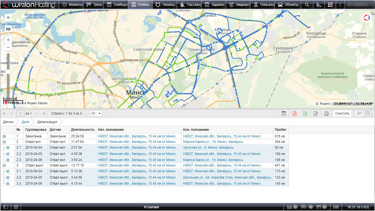
Task: Open the search tool in top bar
Action: coord(307,5)
